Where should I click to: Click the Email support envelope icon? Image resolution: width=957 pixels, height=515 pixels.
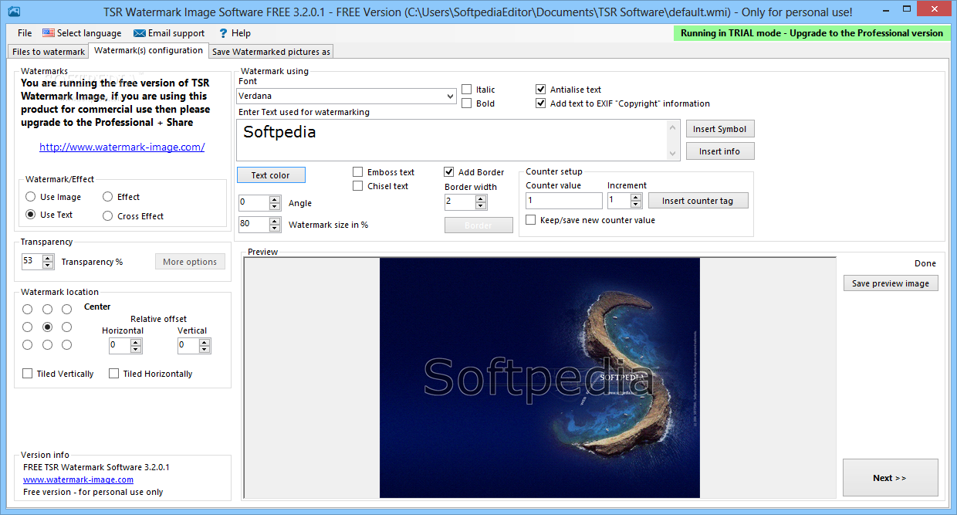140,33
